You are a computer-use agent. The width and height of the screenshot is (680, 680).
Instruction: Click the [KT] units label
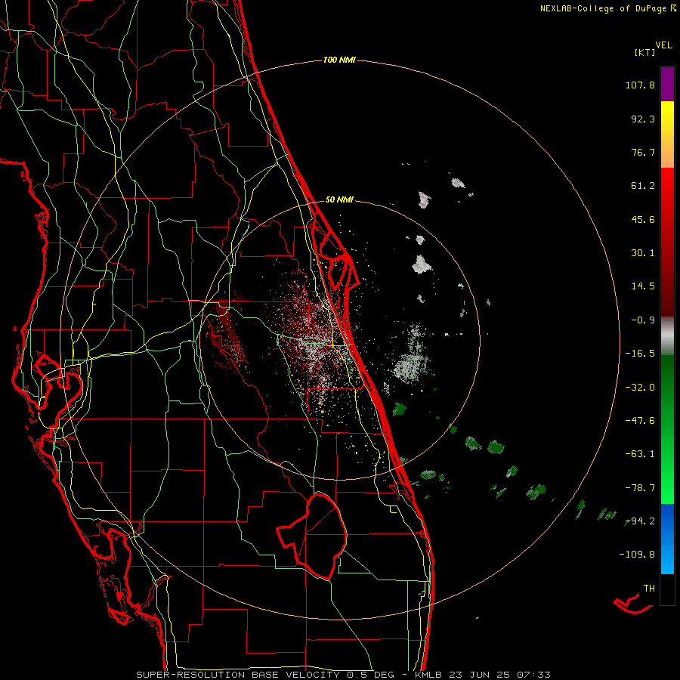coord(645,52)
